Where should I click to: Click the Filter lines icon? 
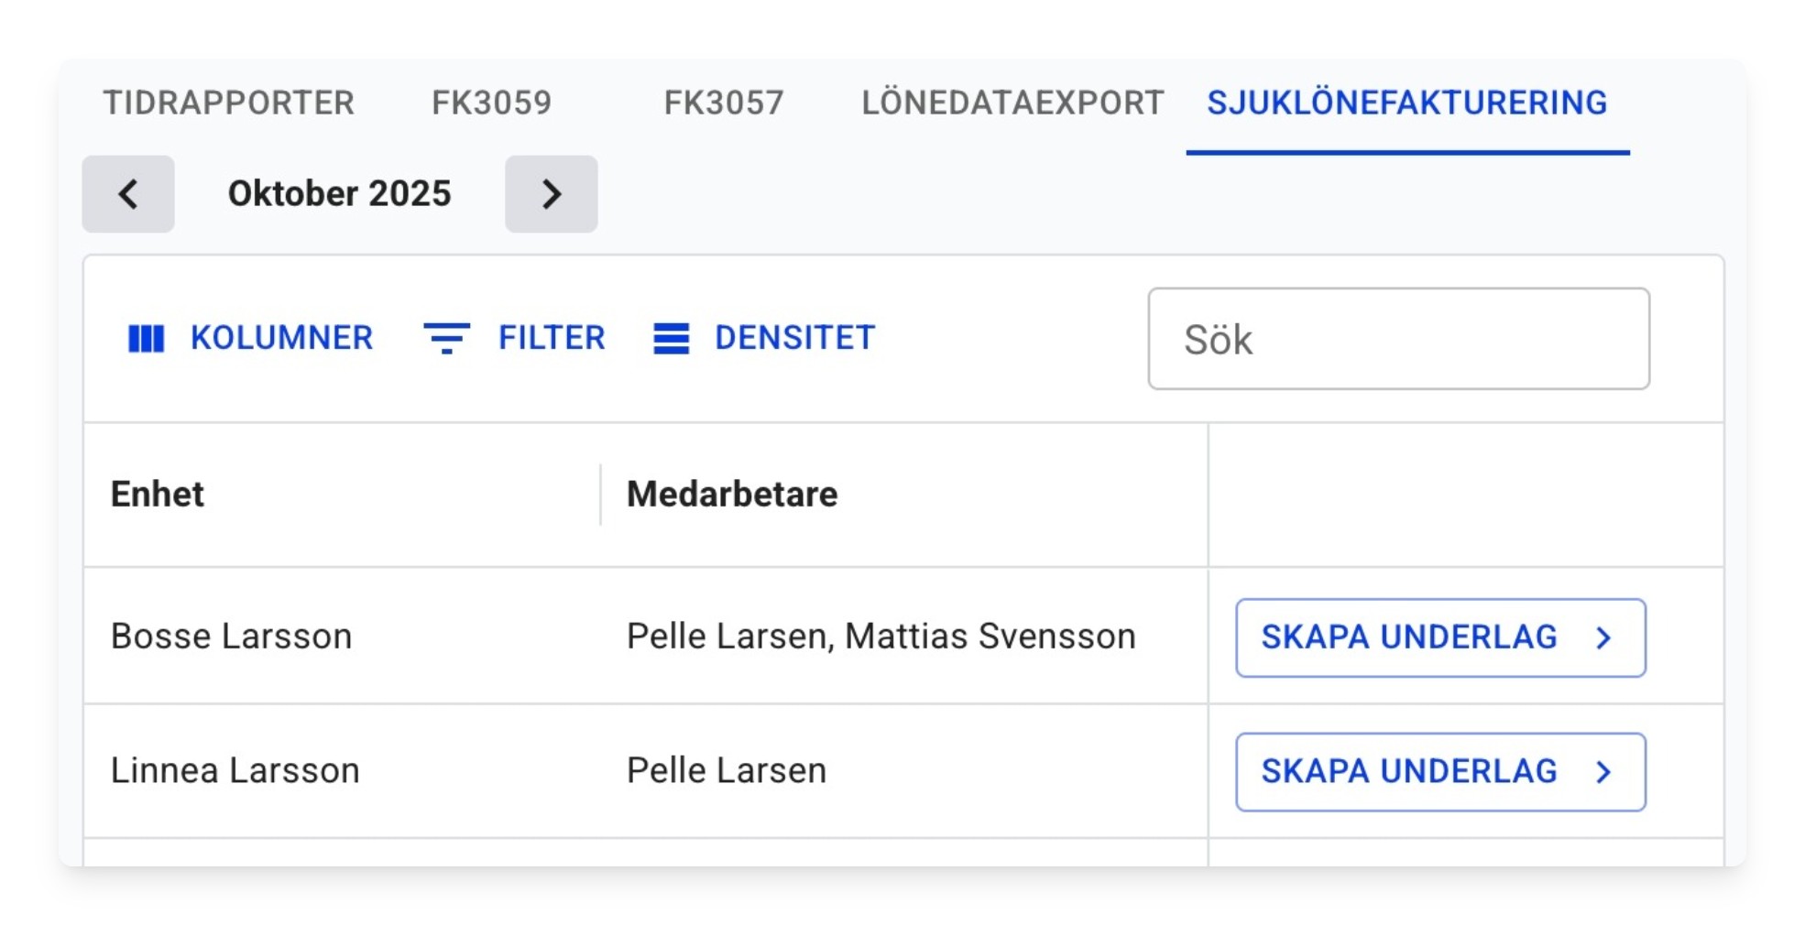tap(446, 338)
